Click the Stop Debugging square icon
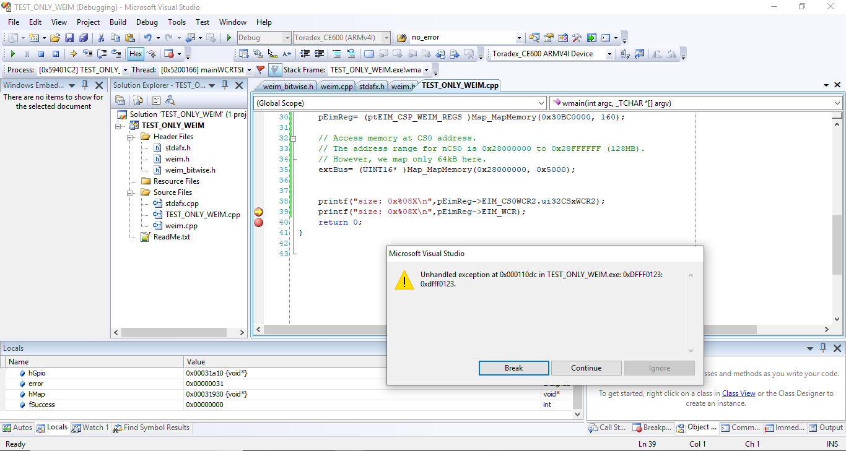 point(41,54)
